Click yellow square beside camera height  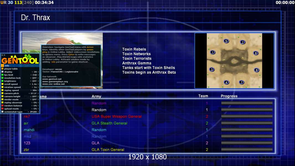[2, 96]
